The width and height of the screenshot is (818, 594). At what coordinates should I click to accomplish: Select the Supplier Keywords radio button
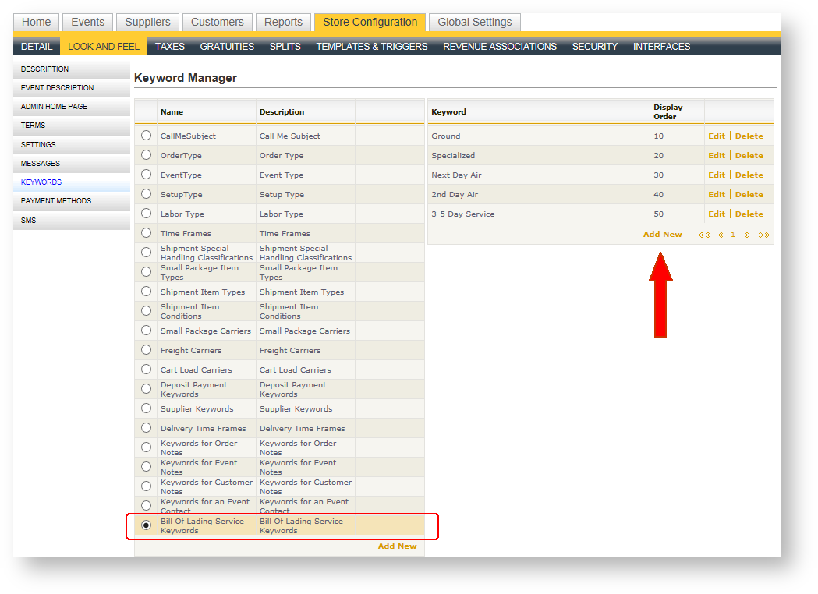point(146,408)
